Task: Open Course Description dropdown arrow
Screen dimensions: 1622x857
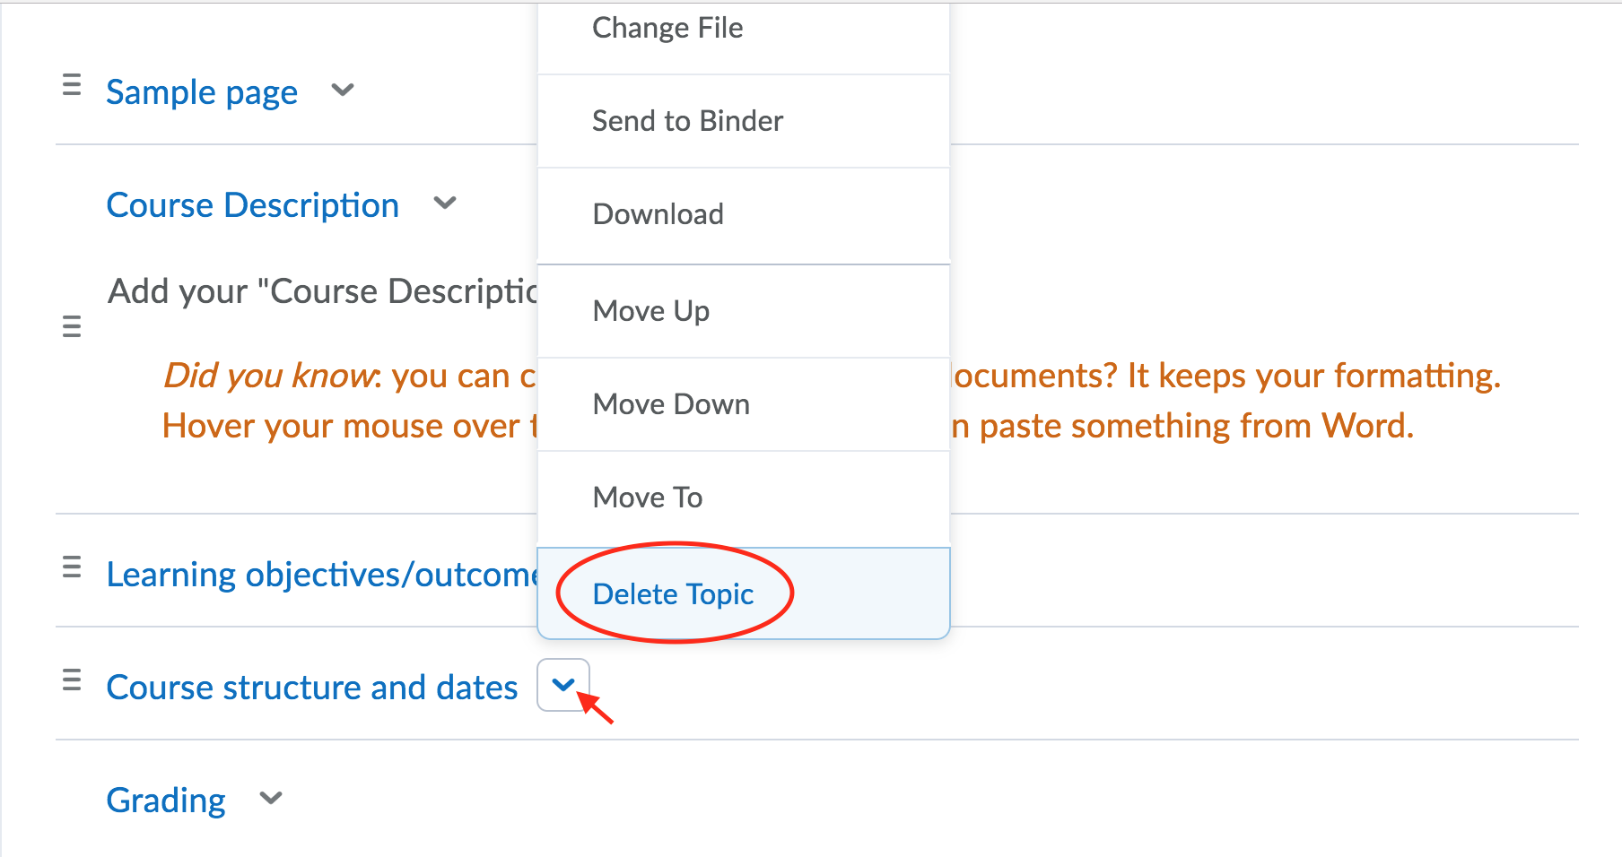Action: coord(445,203)
